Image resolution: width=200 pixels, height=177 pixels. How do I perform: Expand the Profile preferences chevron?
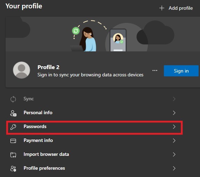tap(174, 168)
